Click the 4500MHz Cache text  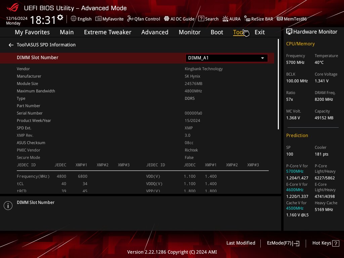point(295,208)
